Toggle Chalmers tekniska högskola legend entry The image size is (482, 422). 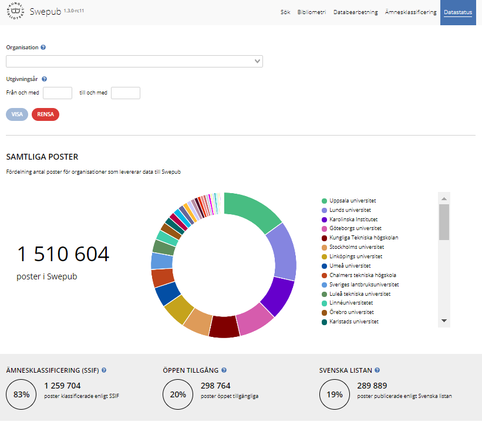(x=359, y=275)
